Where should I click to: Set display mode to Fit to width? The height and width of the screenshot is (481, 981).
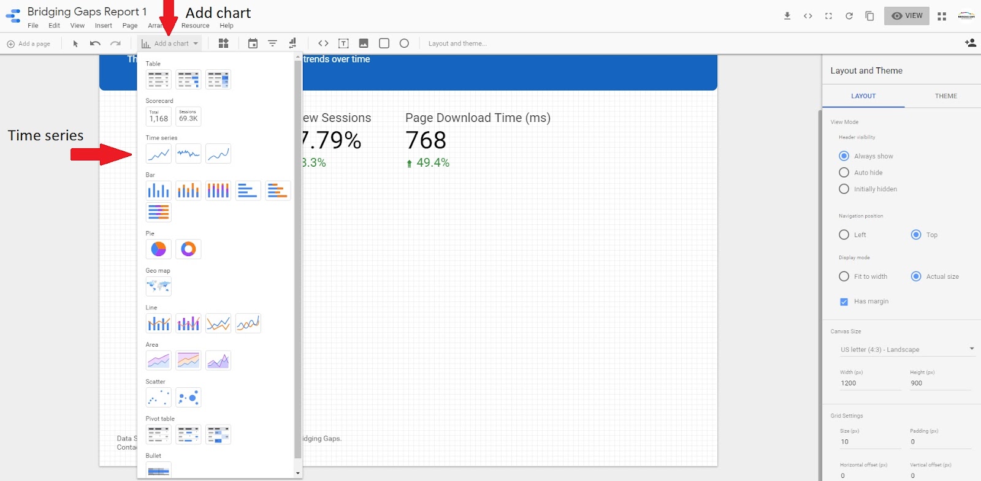coord(844,276)
